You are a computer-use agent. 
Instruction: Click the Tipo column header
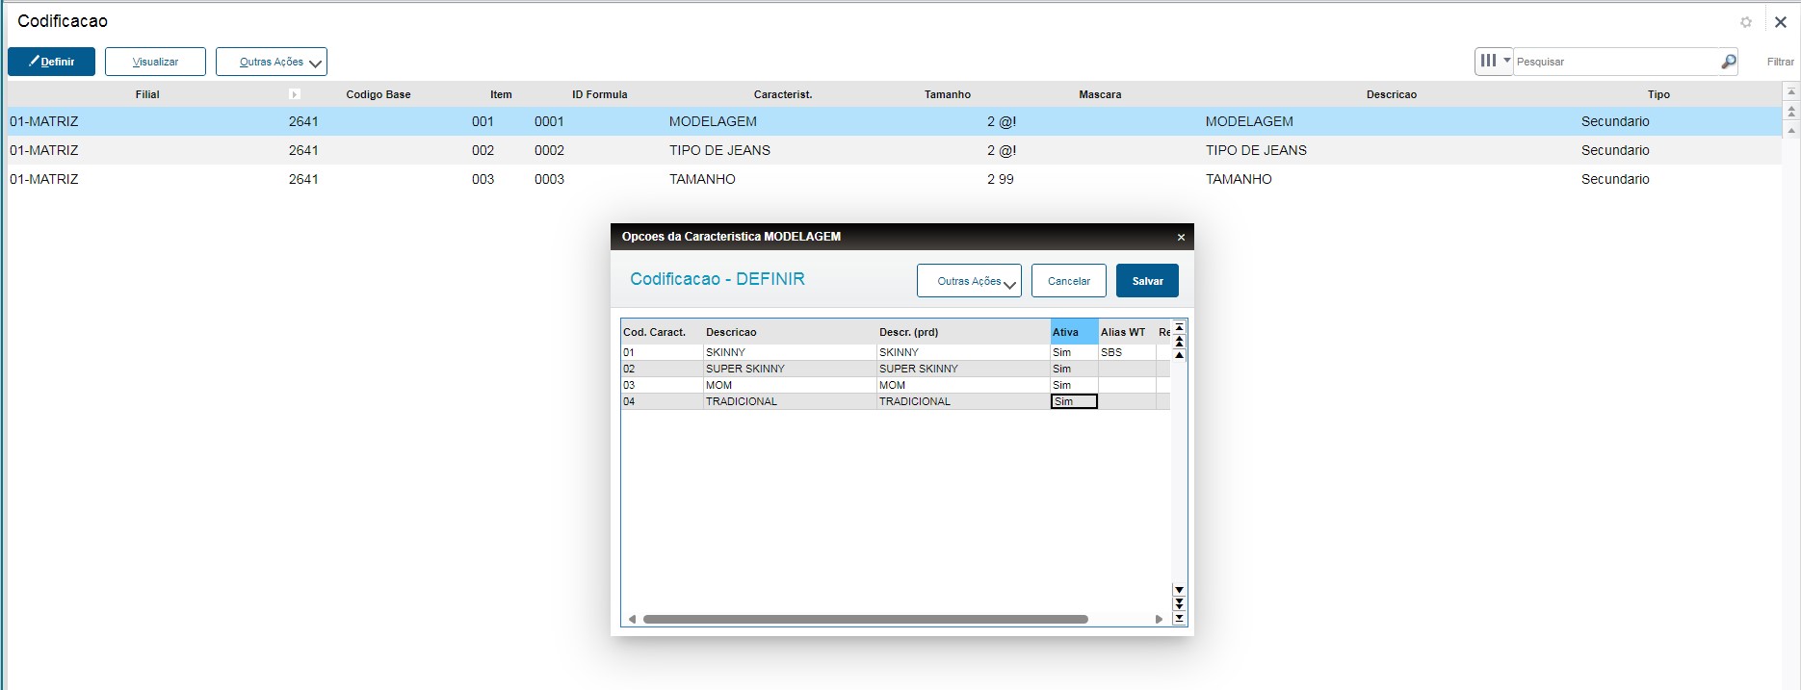tap(1658, 94)
